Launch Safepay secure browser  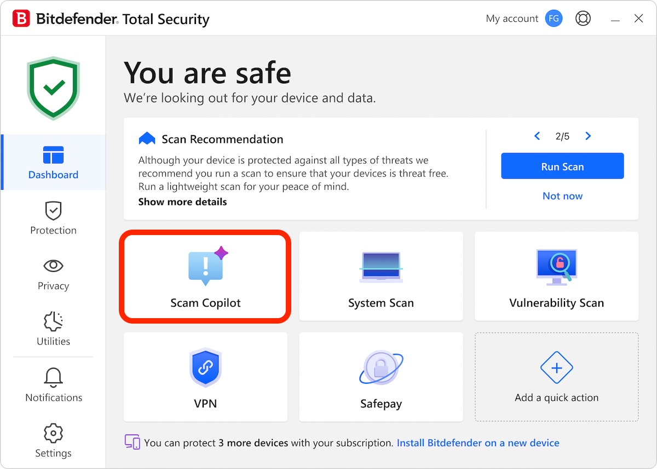click(x=381, y=377)
